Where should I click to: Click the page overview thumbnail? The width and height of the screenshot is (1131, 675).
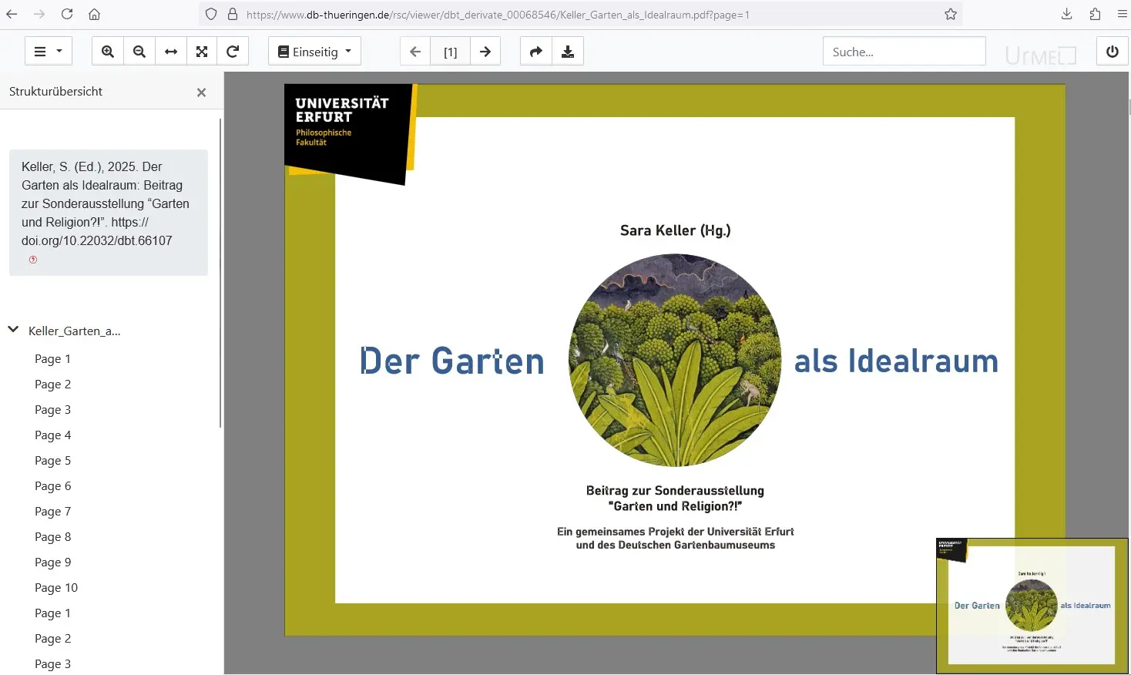1032,606
